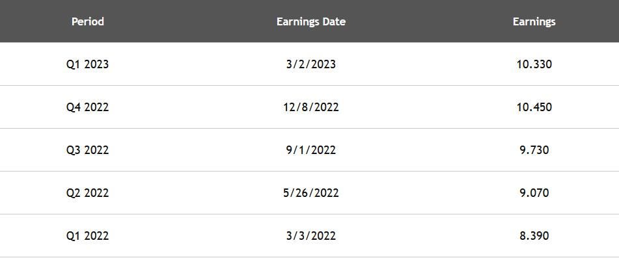This screenshot has height=258, width=619.
Task: Click the 5/26/2022 earnings date
Action: pyautogui.click(x=311, y=193)
